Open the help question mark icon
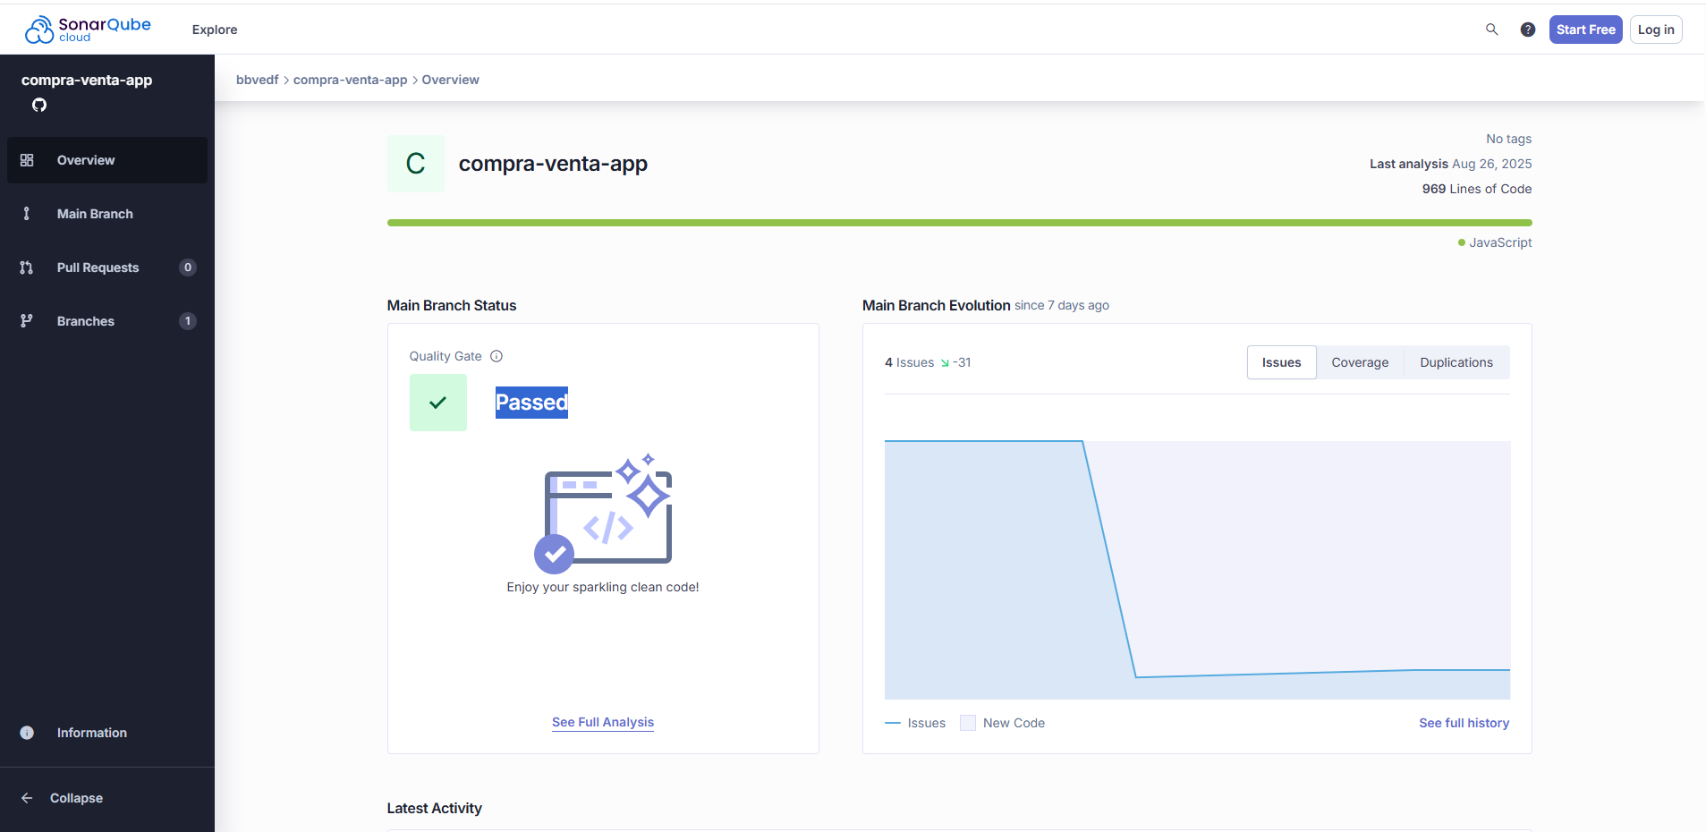 click(1528, 30)
